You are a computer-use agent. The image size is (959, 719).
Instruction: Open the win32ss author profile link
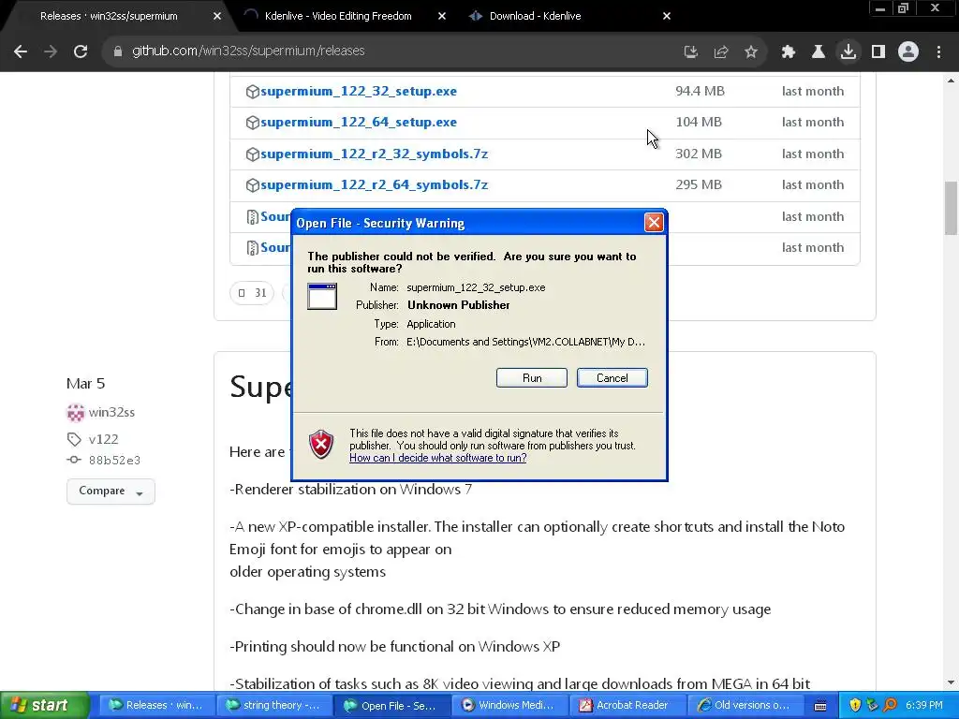pyautogui.click(x=111, y=413)
